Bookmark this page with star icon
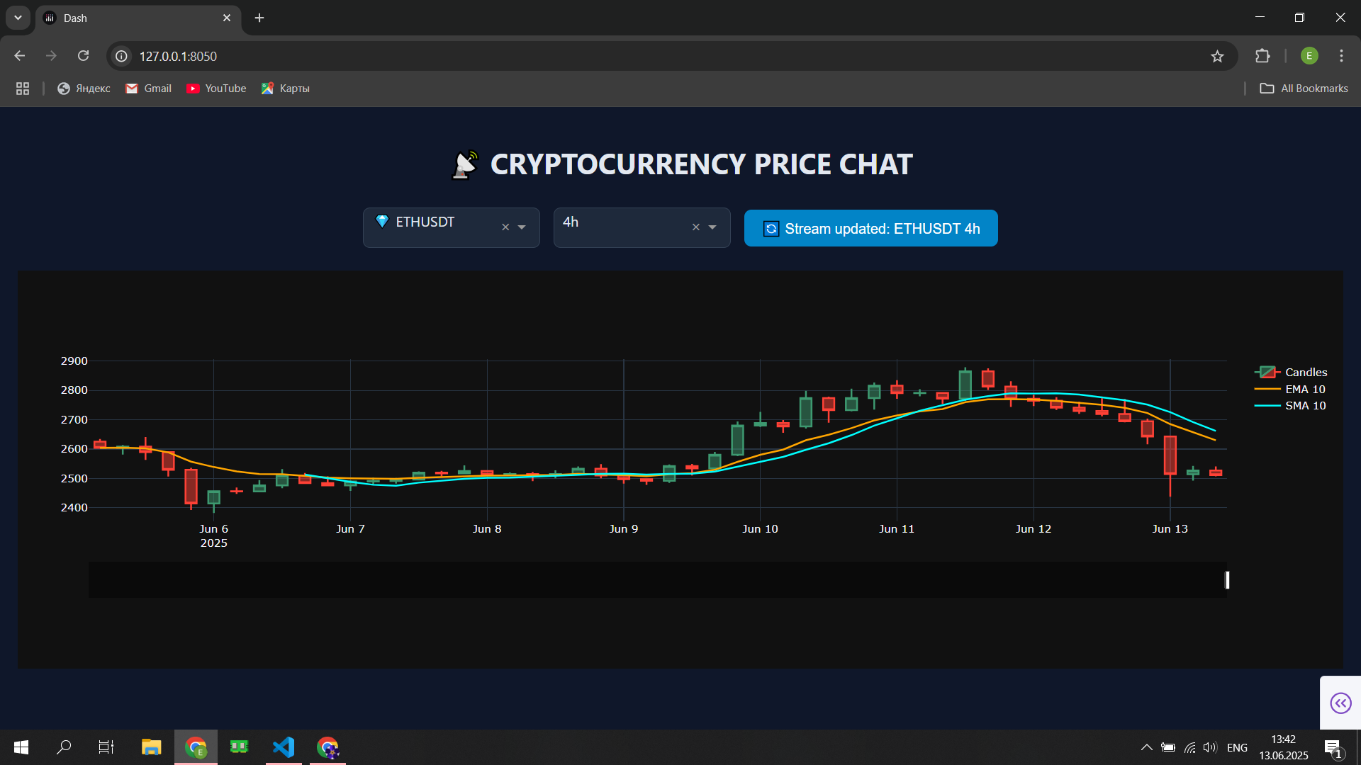The width and height of the screenshot is (1361, 765). point(1217,56)
